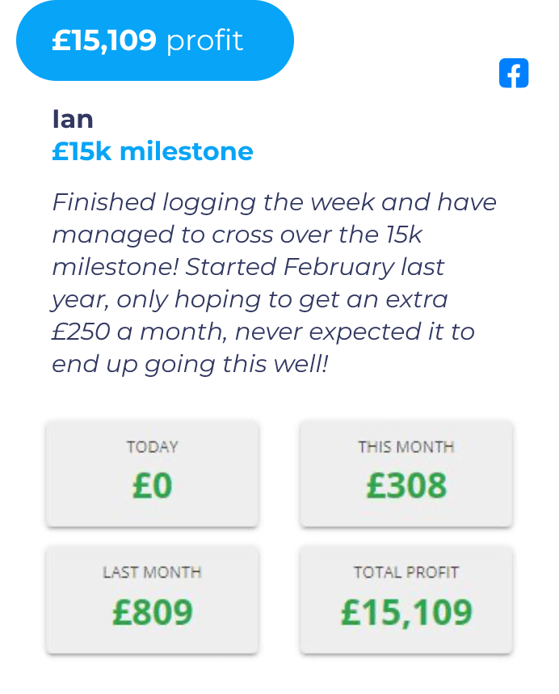Image resolution: width=559 pixels, height=694 pixels.
Task: Click the TOTAL PROFIT £15,109 card
Action: [x=406, y=599]
